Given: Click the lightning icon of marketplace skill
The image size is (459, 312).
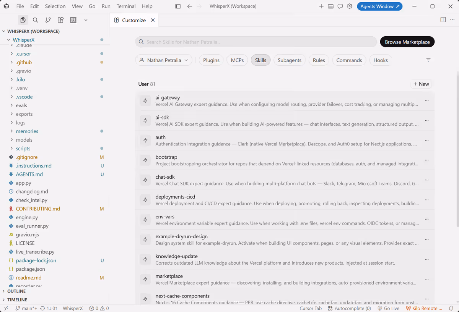Looking at the screenshot, I should tap(145, 280).
